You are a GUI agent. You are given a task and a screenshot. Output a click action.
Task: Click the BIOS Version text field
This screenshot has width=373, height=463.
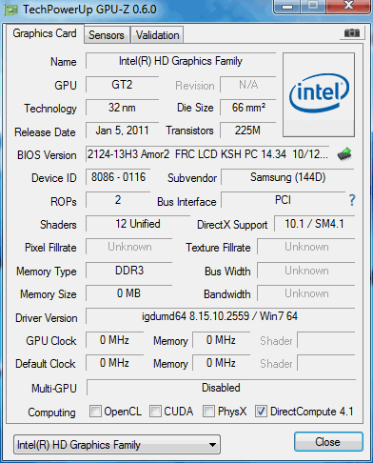207,154
